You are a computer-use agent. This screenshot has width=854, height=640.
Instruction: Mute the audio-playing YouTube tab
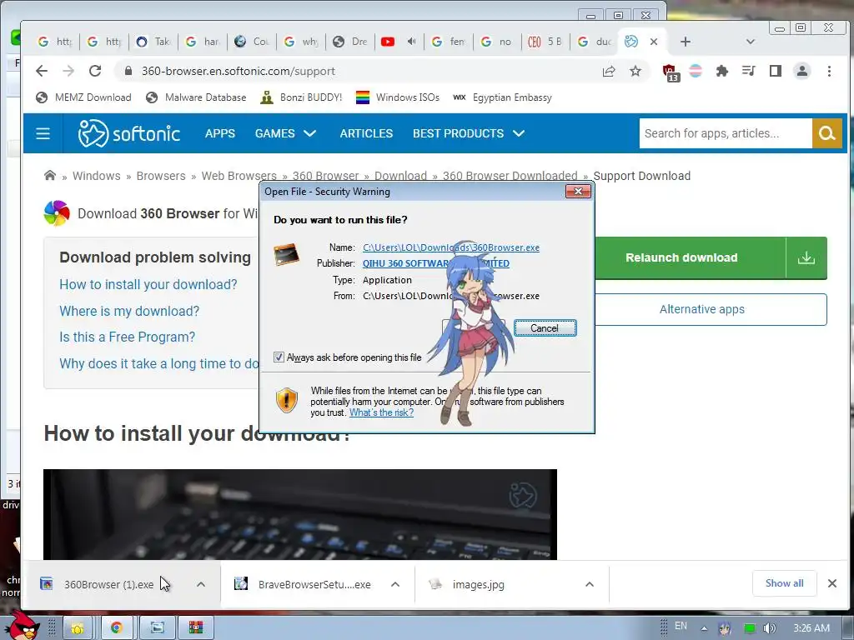tap(412, 42)
